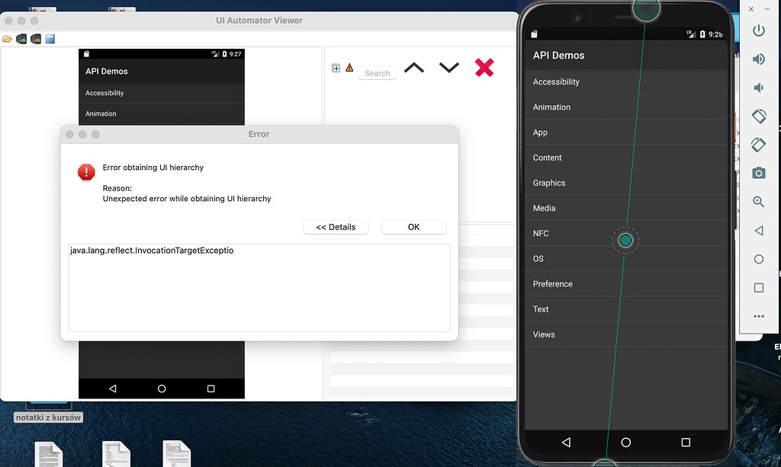Click the compressed hierarchy screenshot icon
The height and width of the screenshot is (467, 781).
(x=36, y=39)
